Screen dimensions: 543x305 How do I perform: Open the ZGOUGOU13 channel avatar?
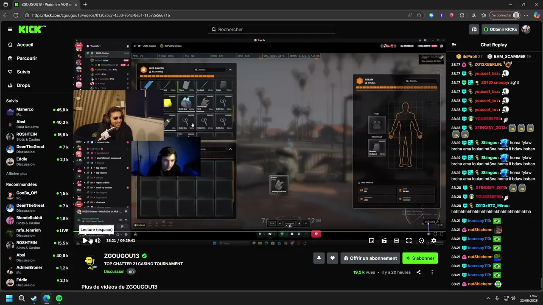pos(90,262)
